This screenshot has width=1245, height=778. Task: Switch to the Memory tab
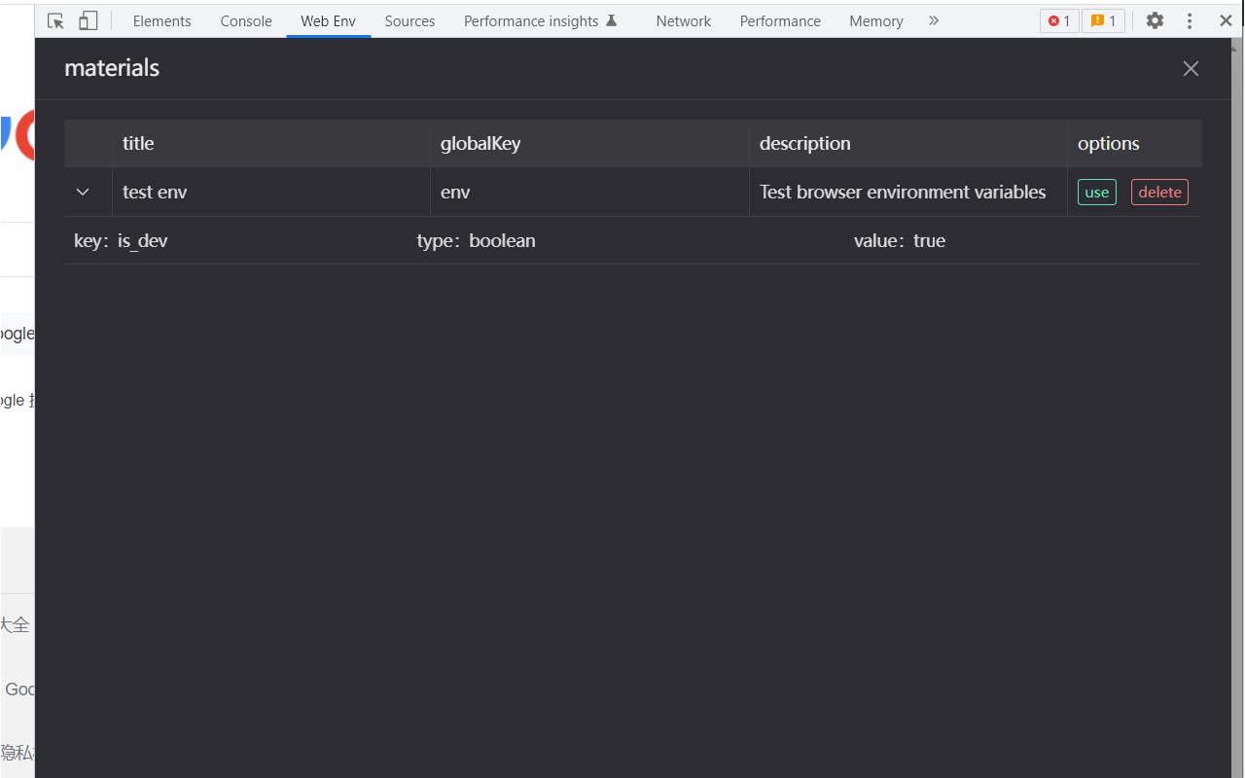pyautogui.click(x=875, y=20)
